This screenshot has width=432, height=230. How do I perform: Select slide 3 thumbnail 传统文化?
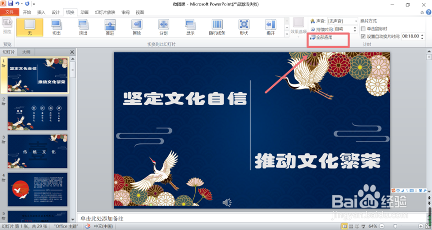(37, 151)
